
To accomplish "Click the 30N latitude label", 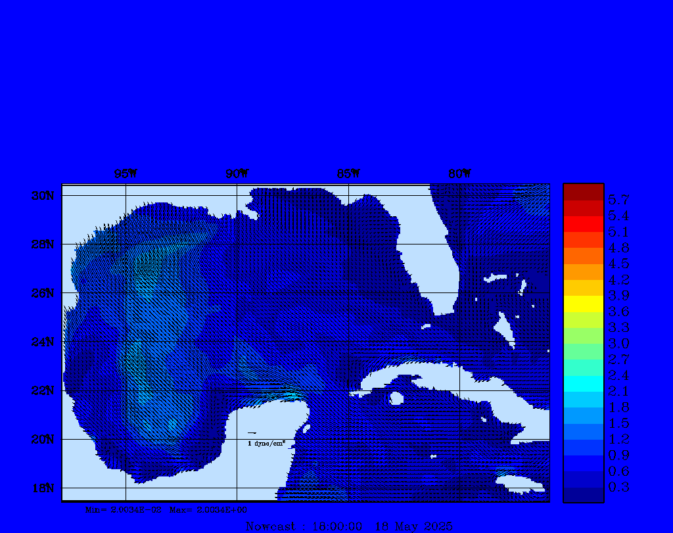I will (x=42, y=196).
